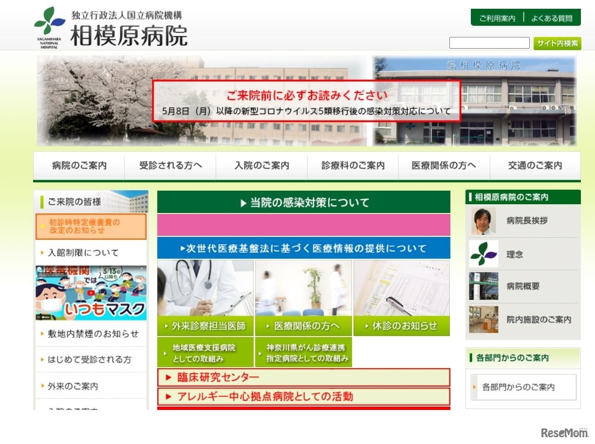Click the いつもマスク campaign banner image
This screenshot has width=595, height=444.
[x=91, y=291]
